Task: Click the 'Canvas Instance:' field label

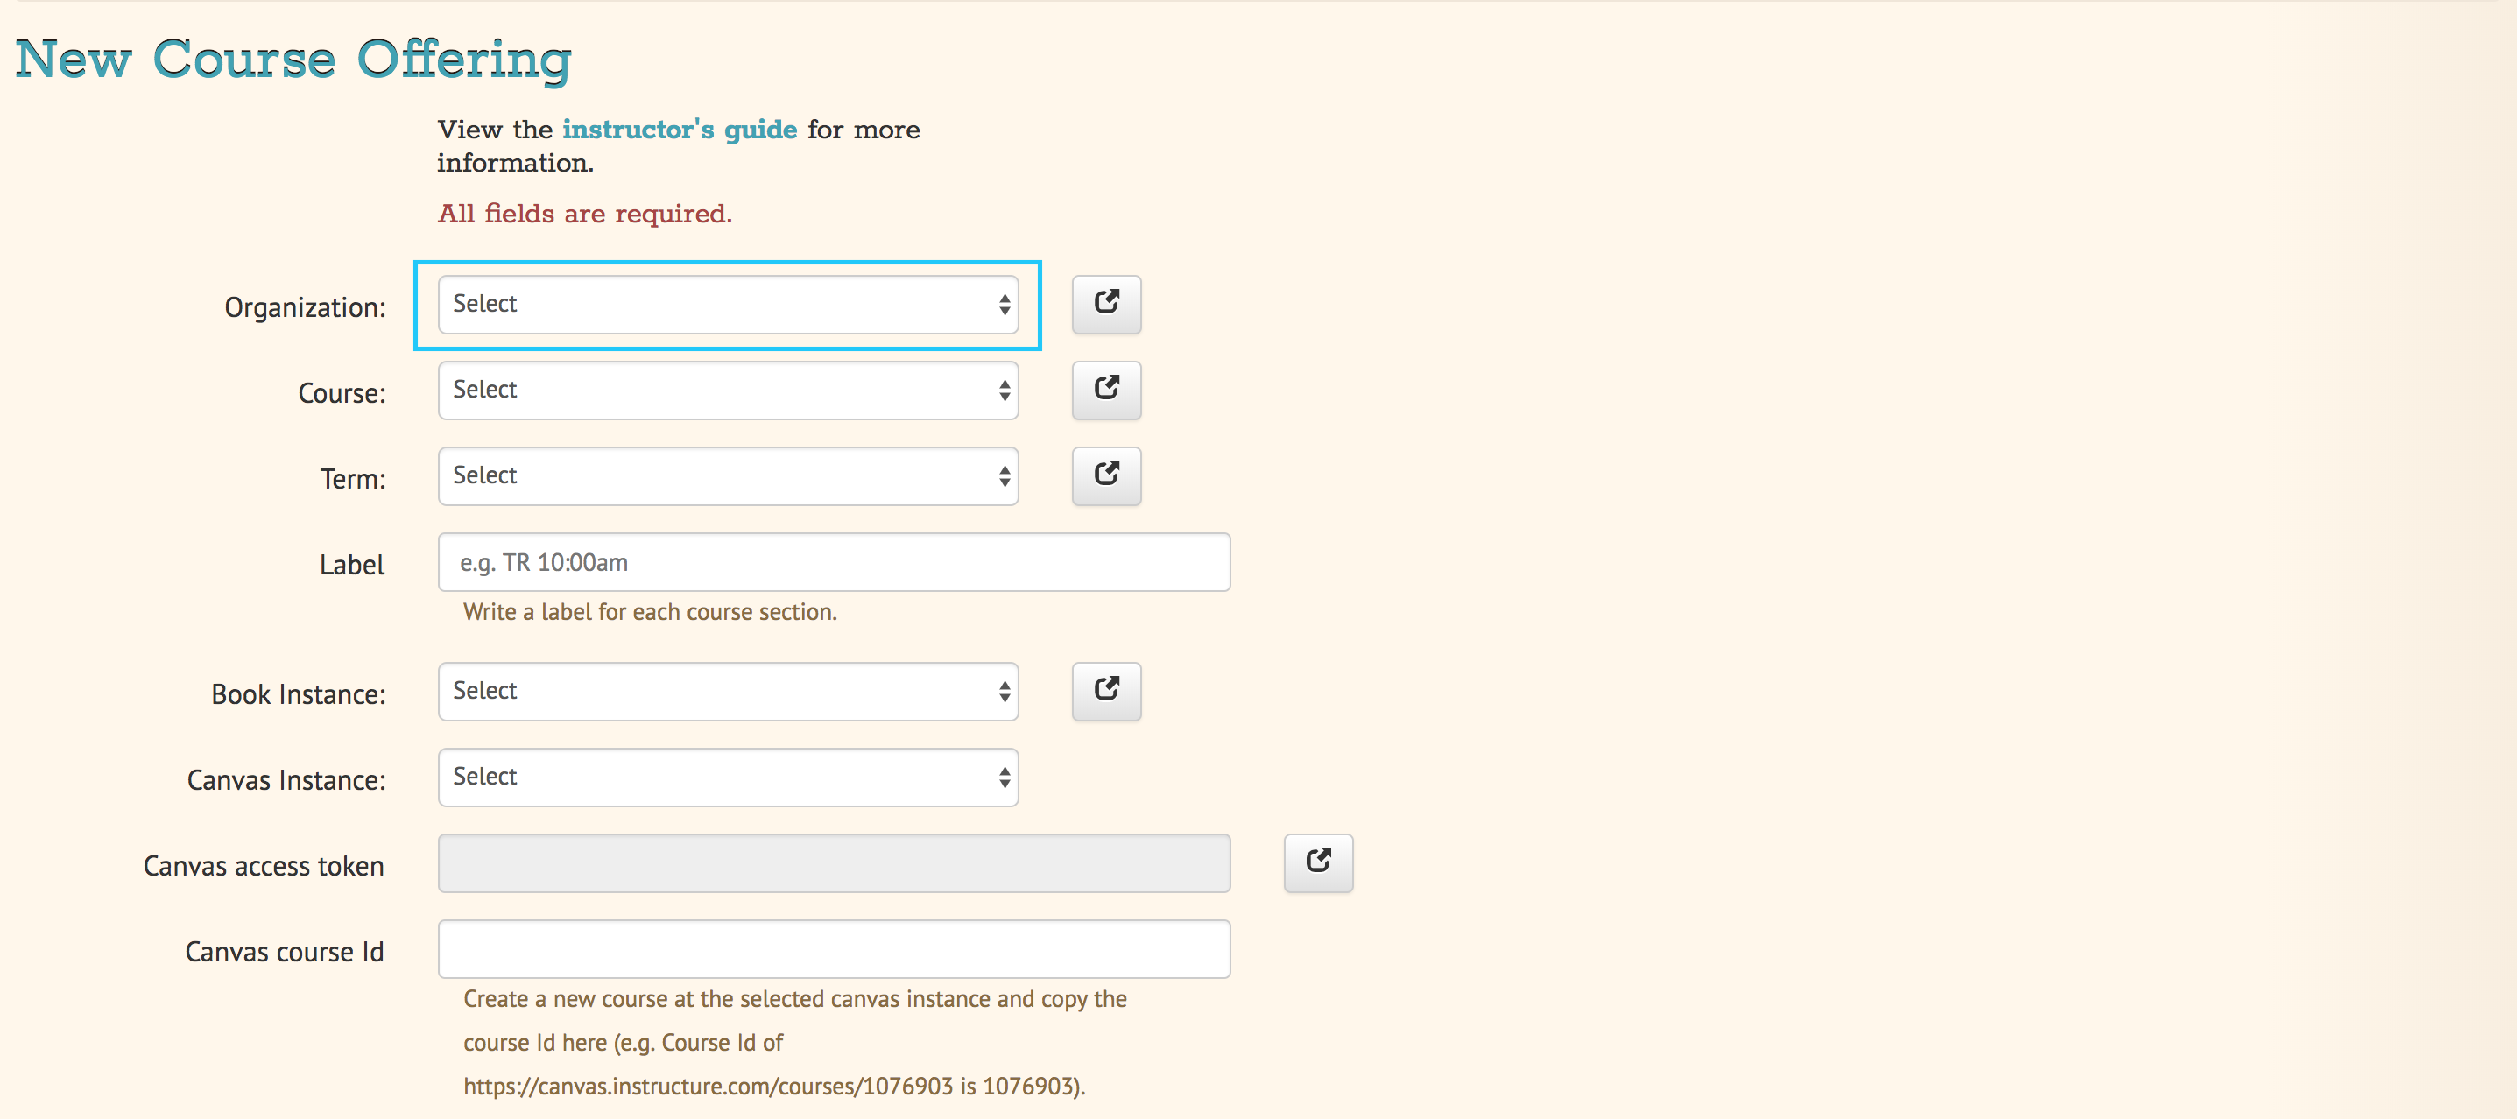Action: click(x=286, y=781)
